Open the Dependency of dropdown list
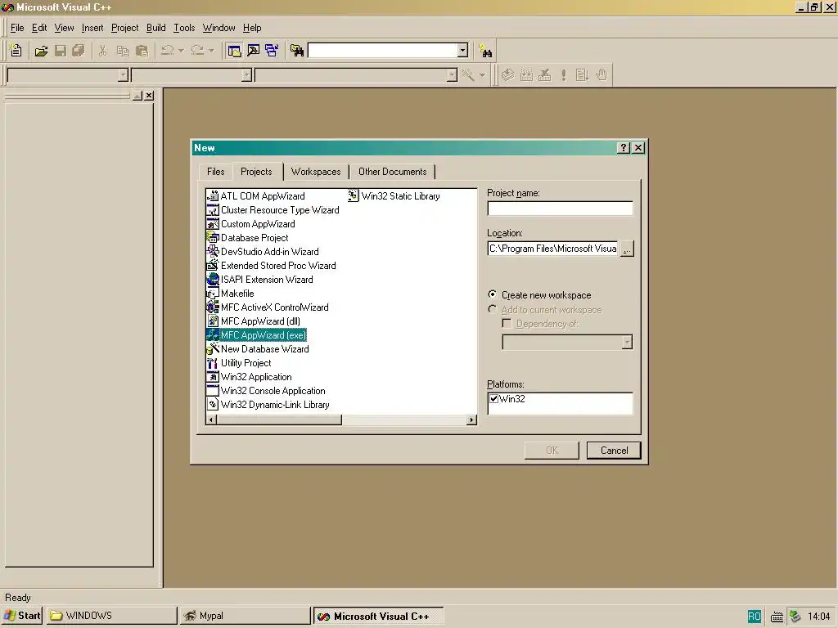 click(627, 343)
